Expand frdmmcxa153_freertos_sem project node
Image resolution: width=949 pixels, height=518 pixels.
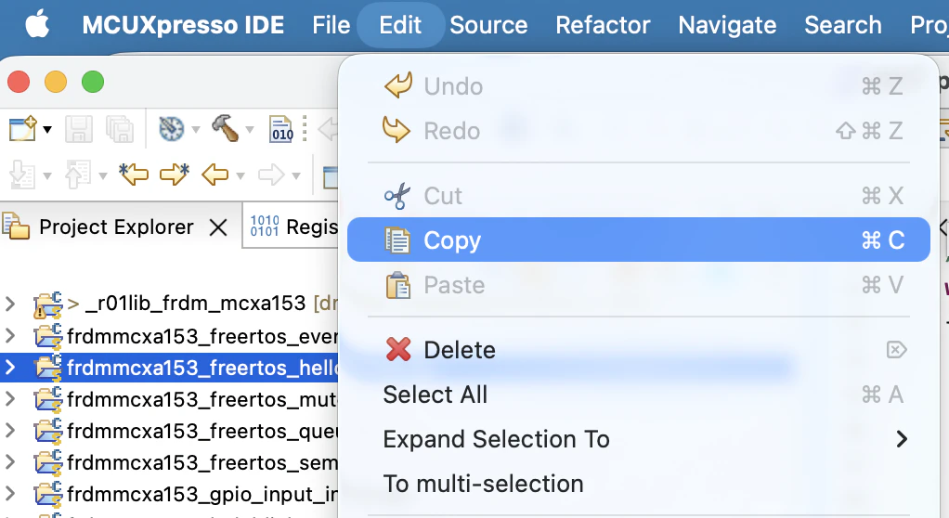[x=9, y=461]
